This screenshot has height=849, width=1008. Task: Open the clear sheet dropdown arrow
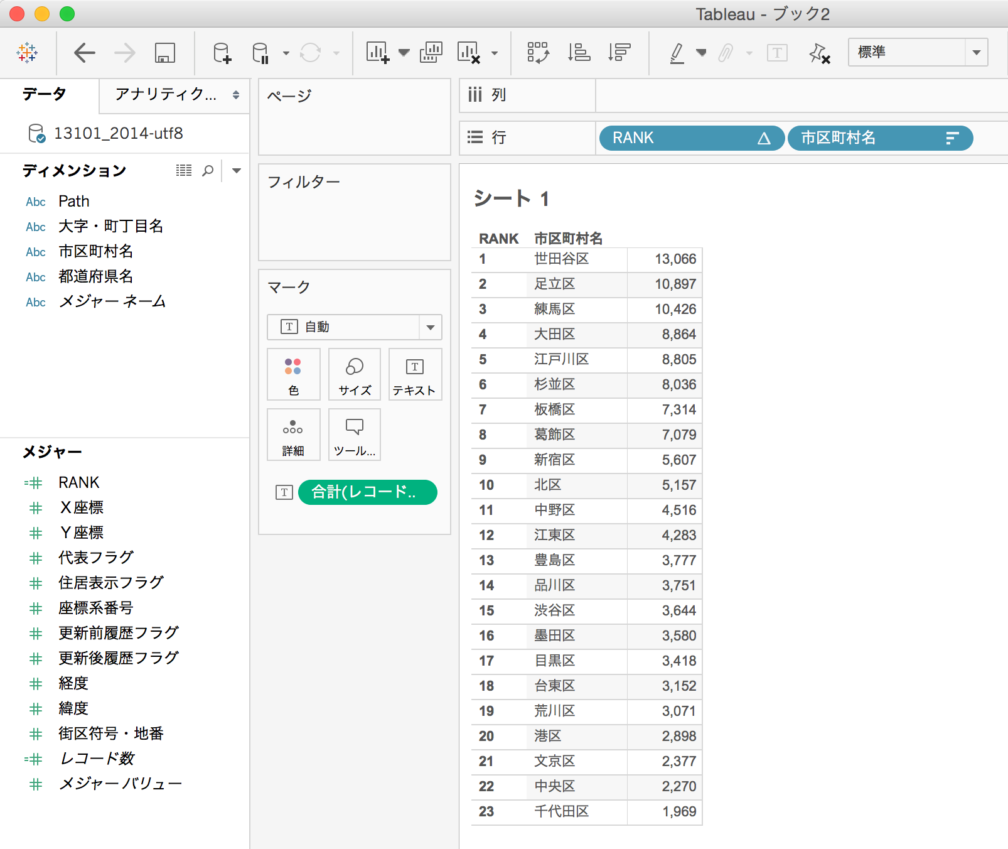pyautogui.click(x=495, y=53)
